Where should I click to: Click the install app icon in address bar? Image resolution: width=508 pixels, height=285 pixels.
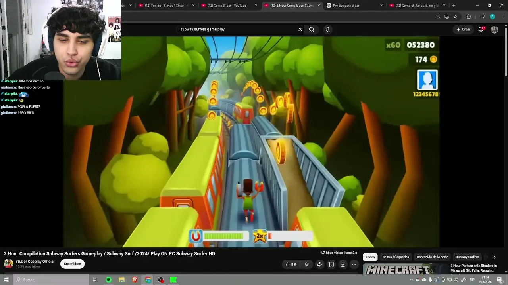point(447,17)
